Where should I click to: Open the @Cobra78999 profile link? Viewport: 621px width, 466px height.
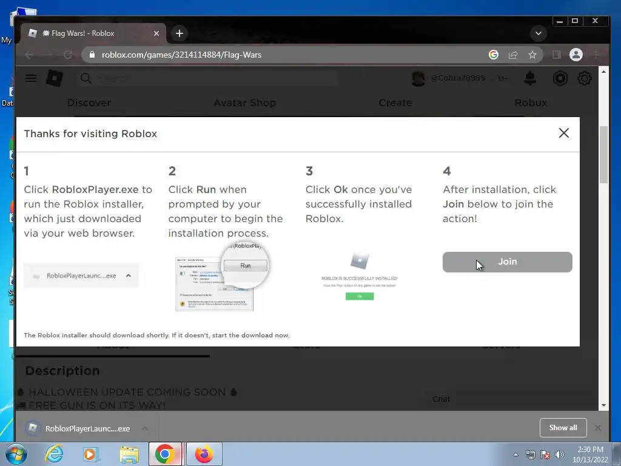[458, 78]
